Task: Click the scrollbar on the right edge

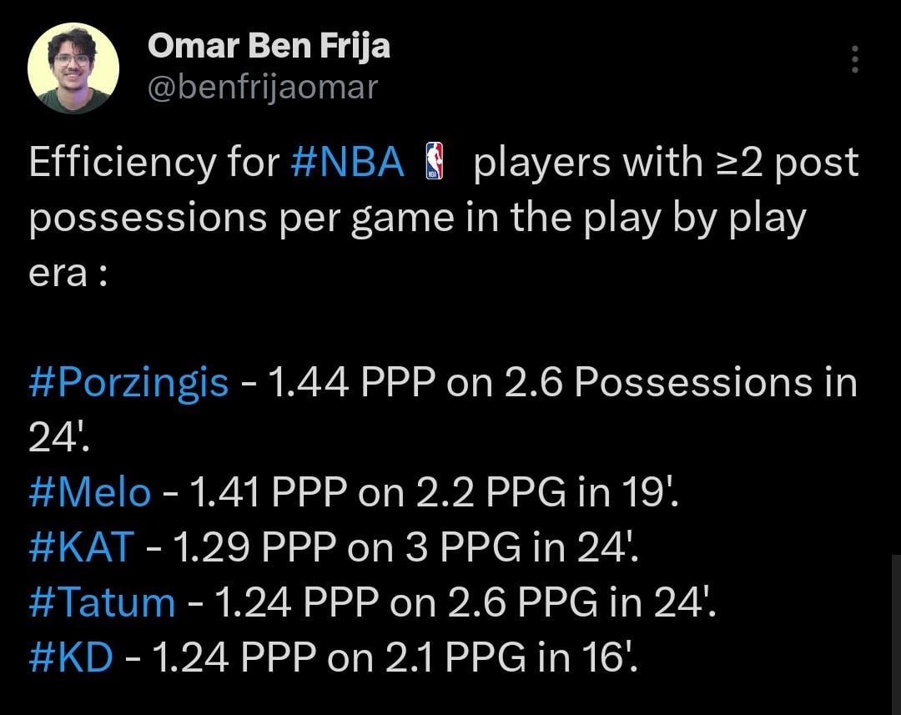Action: [895, 634]
